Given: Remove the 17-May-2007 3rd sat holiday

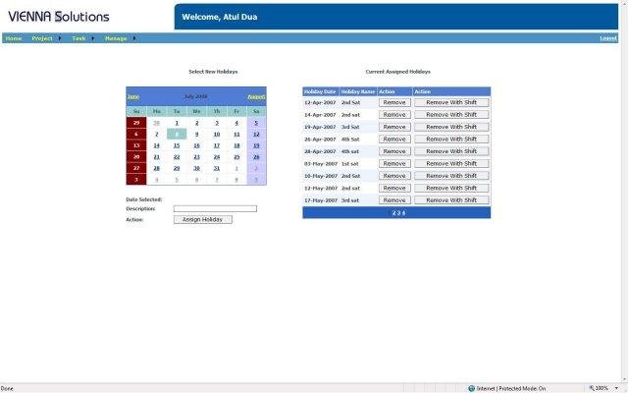Looking at the screenshot, I should pyautogui.click(x=394, y=200).
